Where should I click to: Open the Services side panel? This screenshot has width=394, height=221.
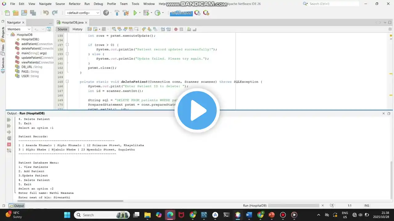[3, 65]
